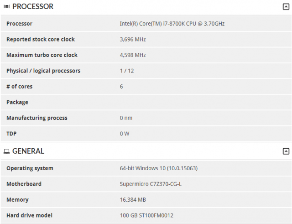
Task: Click the Maximum turbo core clock label
Action: click(x=42, y=55)
